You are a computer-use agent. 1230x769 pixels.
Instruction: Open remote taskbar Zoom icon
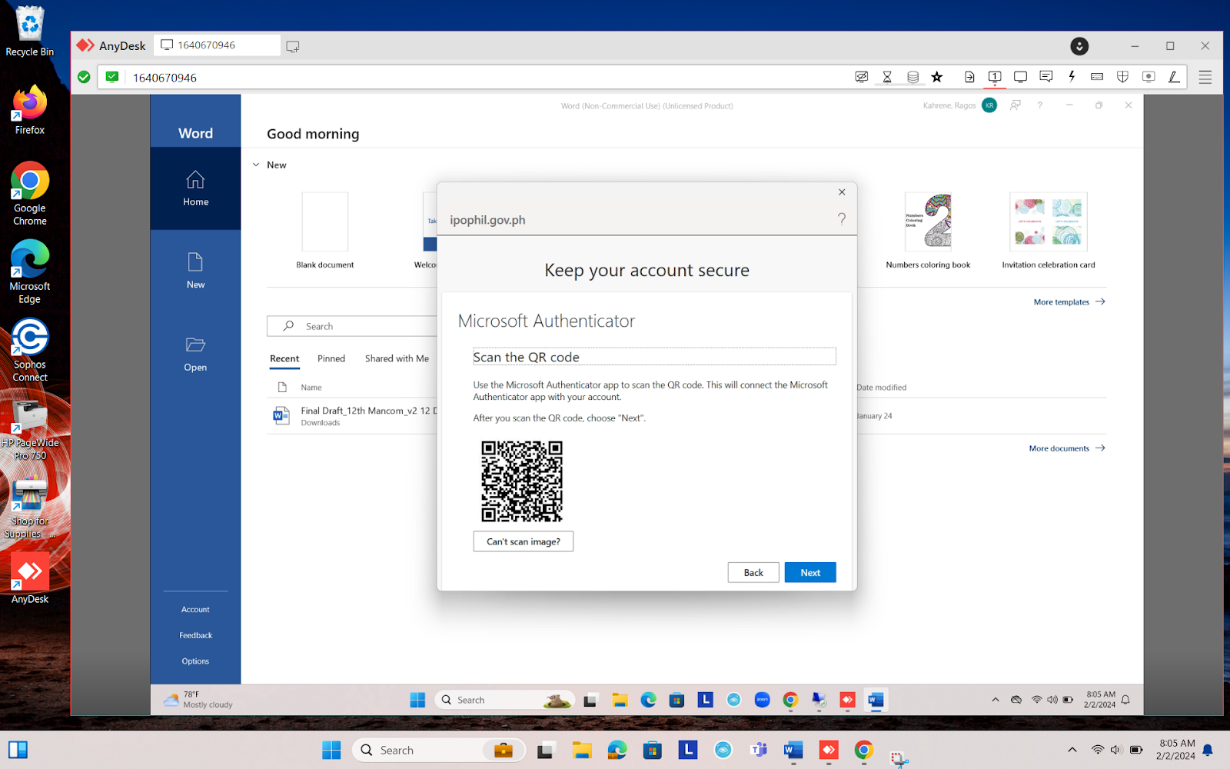tap(762, 700)
